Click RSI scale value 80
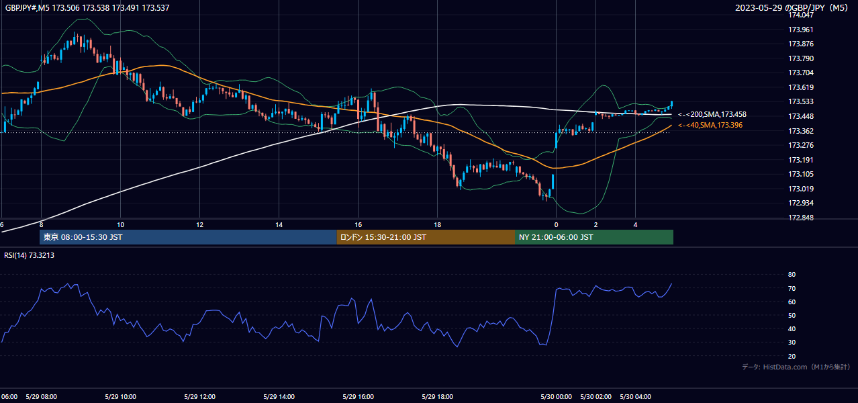858x403 pixels. click(792, 275)
